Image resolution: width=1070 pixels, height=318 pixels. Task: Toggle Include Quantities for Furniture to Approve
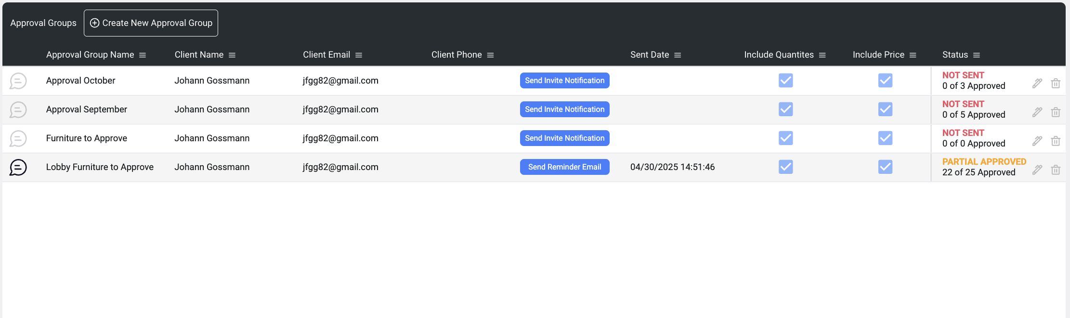786,138
